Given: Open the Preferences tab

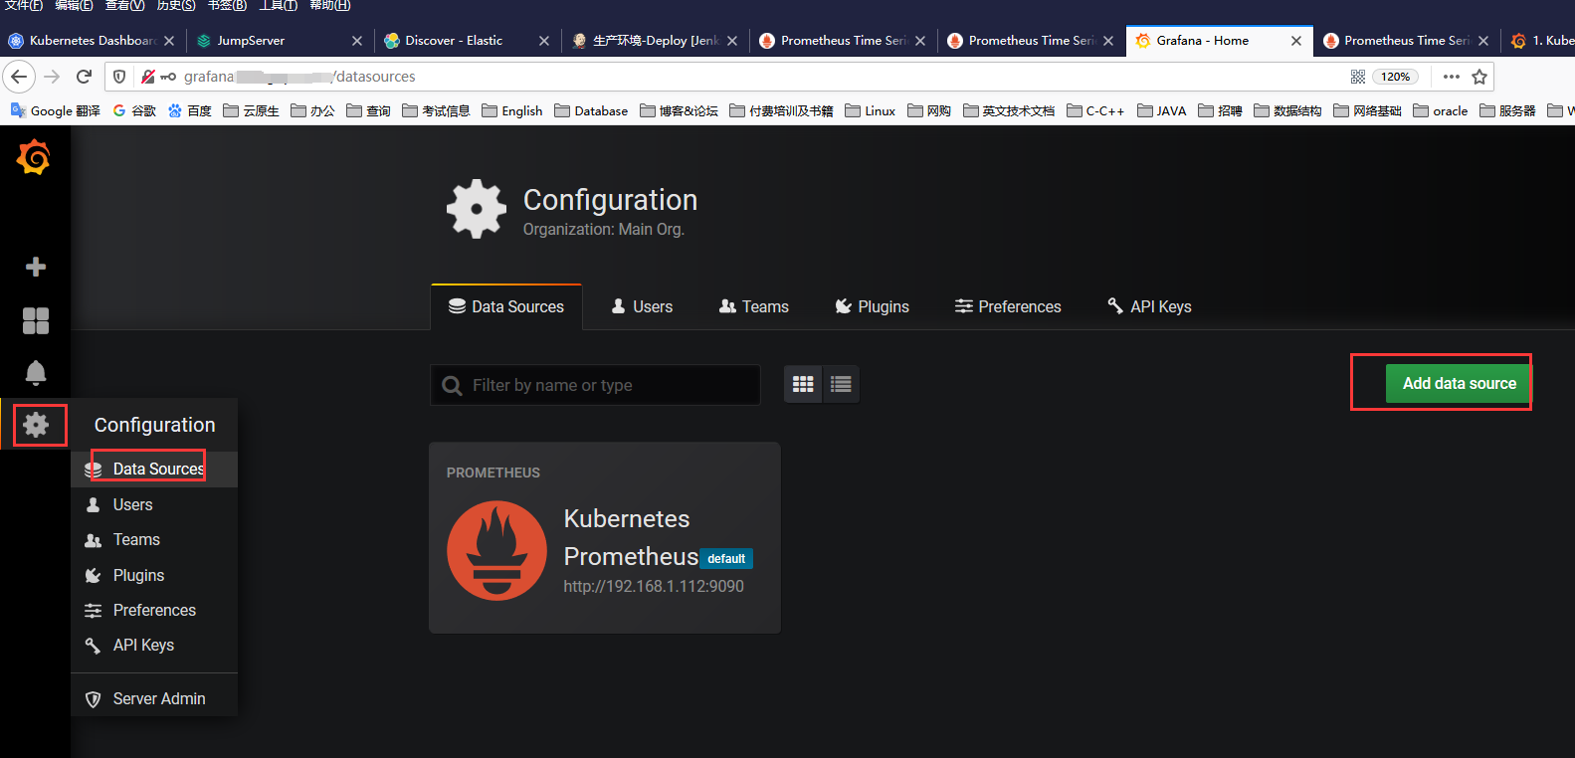Looking at the screenshot, I should coord(1008,306).
